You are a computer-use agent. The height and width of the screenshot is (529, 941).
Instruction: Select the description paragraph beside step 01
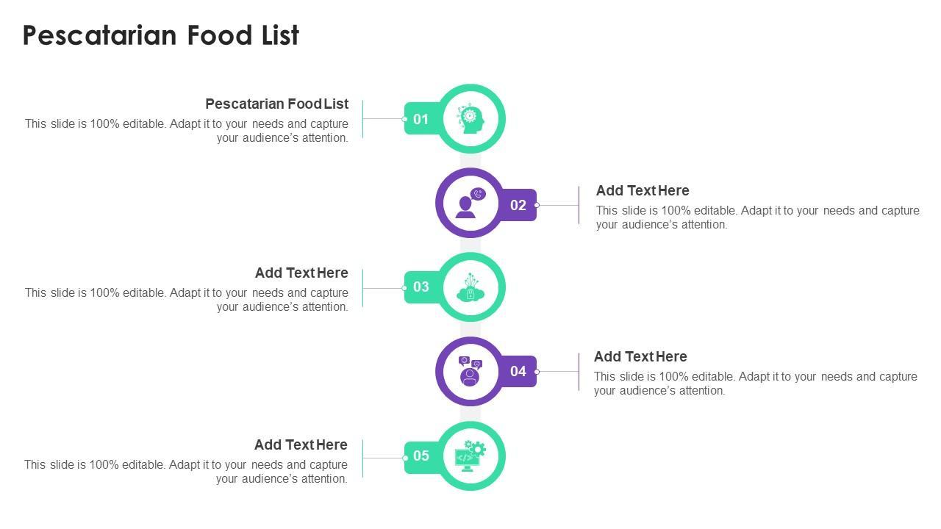click(187, 131)
